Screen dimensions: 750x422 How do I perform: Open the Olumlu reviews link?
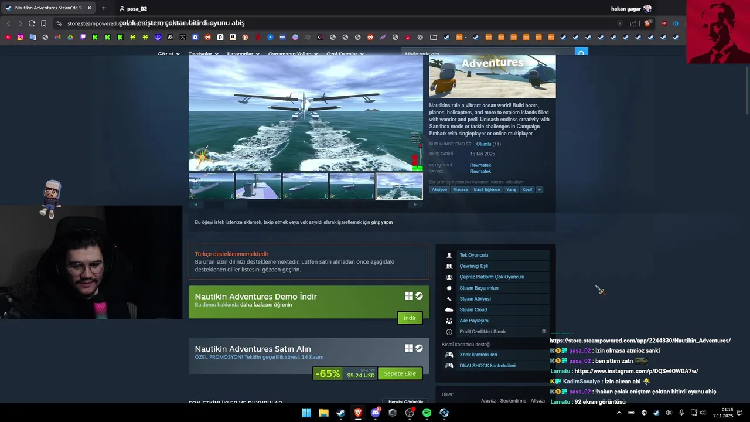(483, 144)
